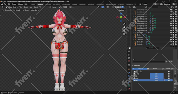Toggle the viewport overlays button

(108, 7)
